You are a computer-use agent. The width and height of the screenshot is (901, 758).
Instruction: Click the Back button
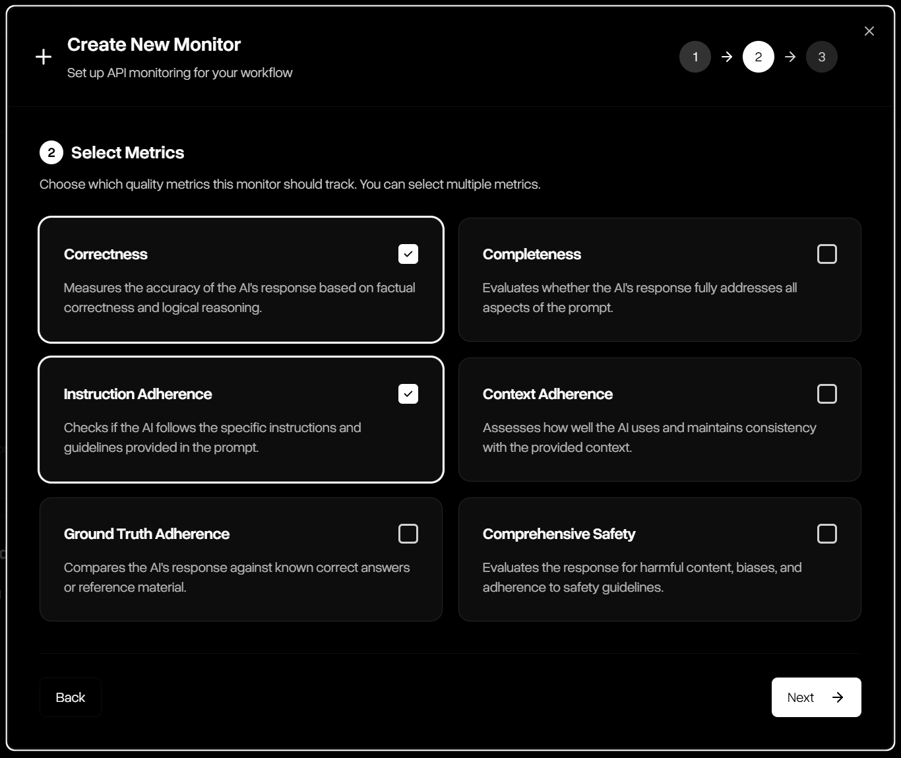coord(70,697)
